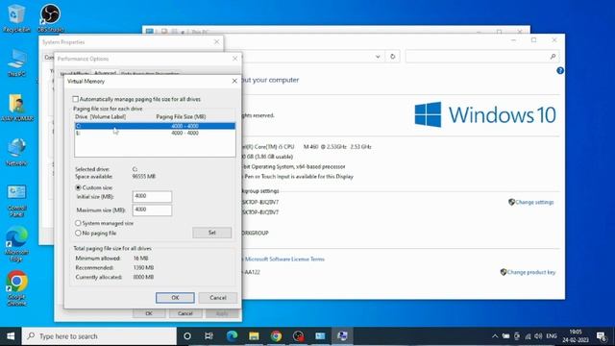Switch to Control Panel window in the taskbar

coord(320,336)
